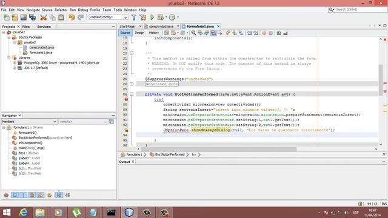Image resolution: width=388 pixels, height=218 pixels.
Task: Click the Undo arrow icon
Action: point(72,18)
